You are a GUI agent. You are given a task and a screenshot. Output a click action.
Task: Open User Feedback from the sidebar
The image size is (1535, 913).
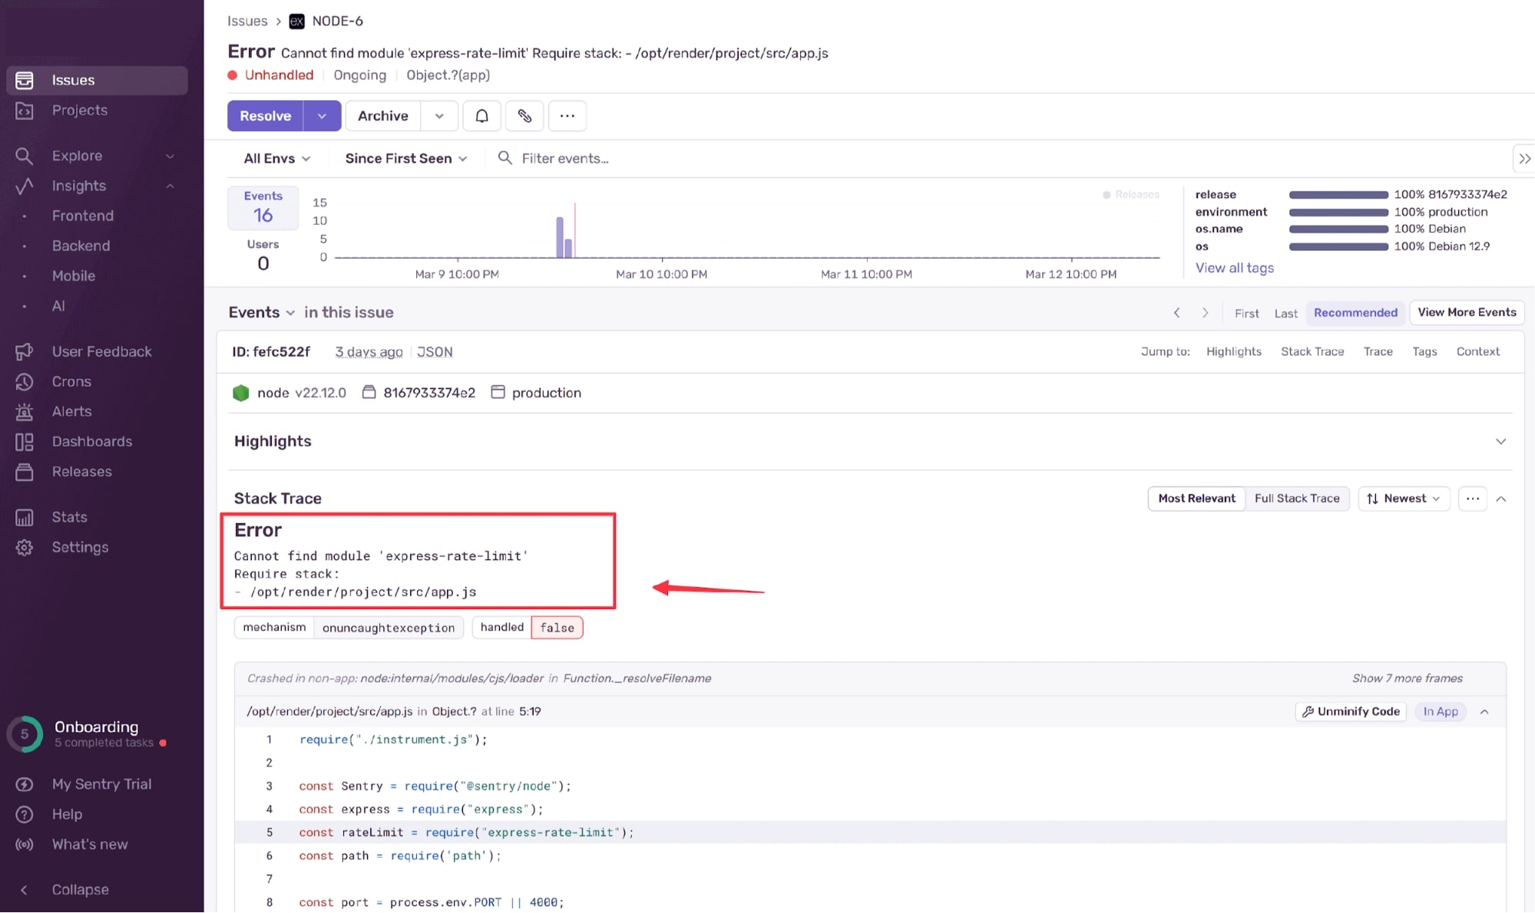tap(24, 351)
